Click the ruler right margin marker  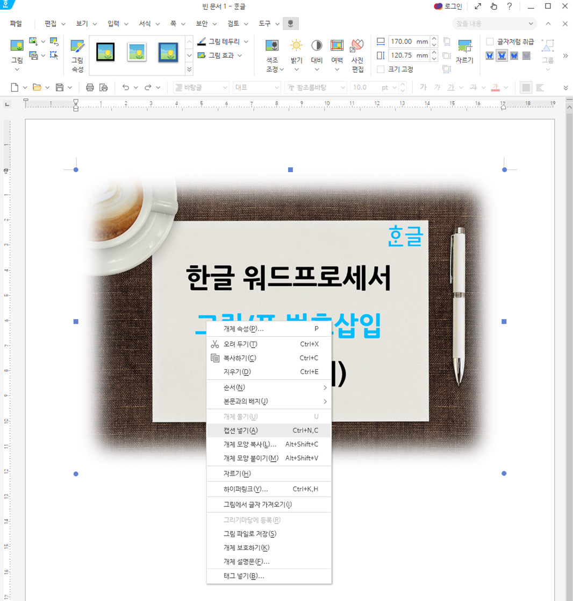tap(503, 106)
